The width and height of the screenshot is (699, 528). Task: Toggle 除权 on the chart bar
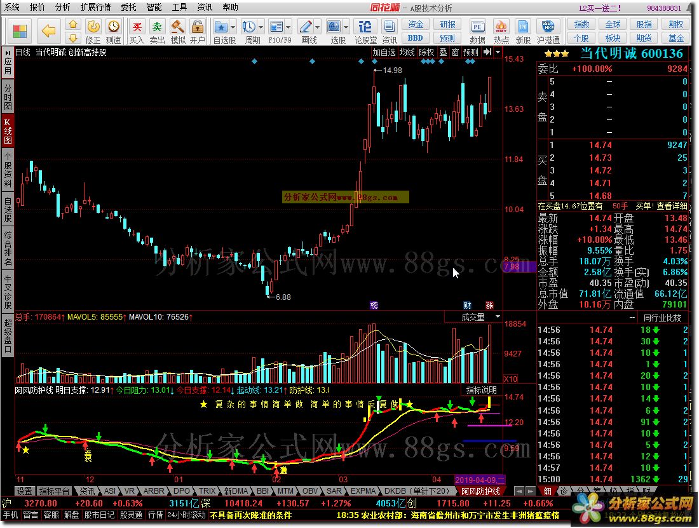click(x=426, y=52)
